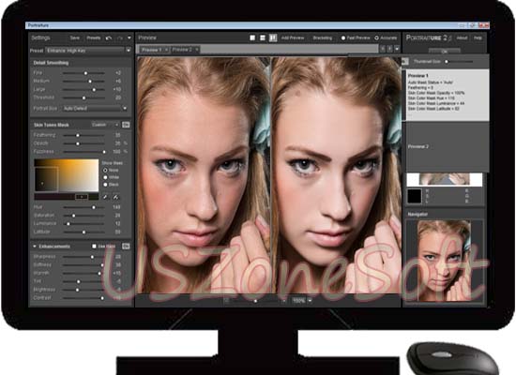Select Black under Show Mask
516x375 pixels.
105,185
